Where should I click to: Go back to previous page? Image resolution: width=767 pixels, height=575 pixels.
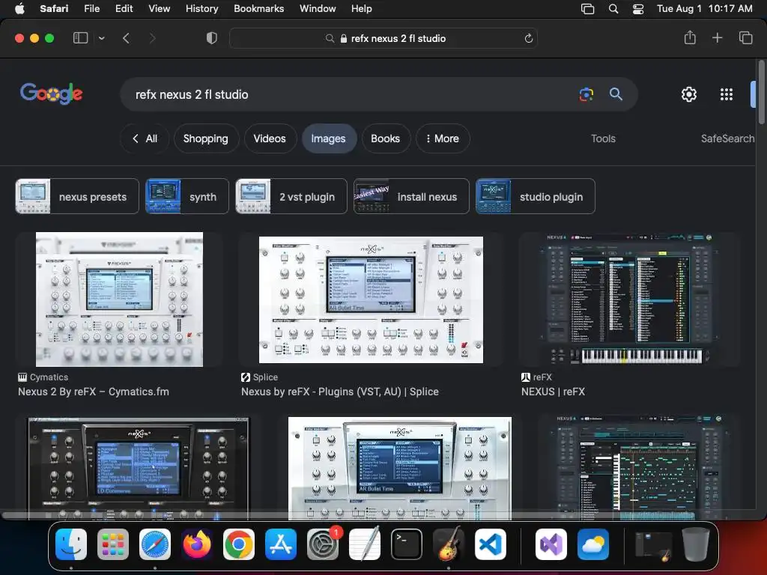(x=126, y=38)
